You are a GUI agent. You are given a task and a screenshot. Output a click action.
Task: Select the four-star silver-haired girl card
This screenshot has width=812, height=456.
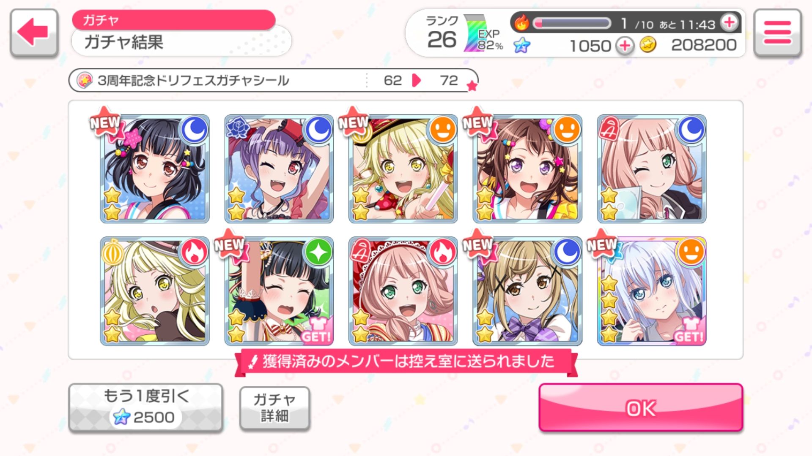pyautogui.click(x=651, y=291)
